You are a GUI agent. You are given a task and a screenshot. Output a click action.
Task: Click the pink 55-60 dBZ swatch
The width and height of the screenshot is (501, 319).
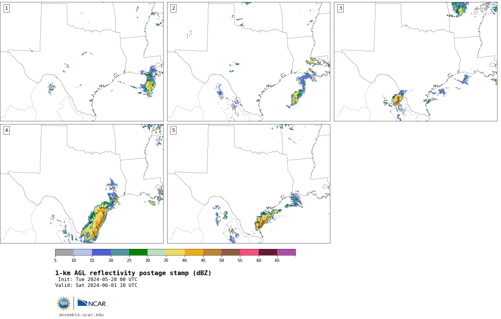(249, 252)
